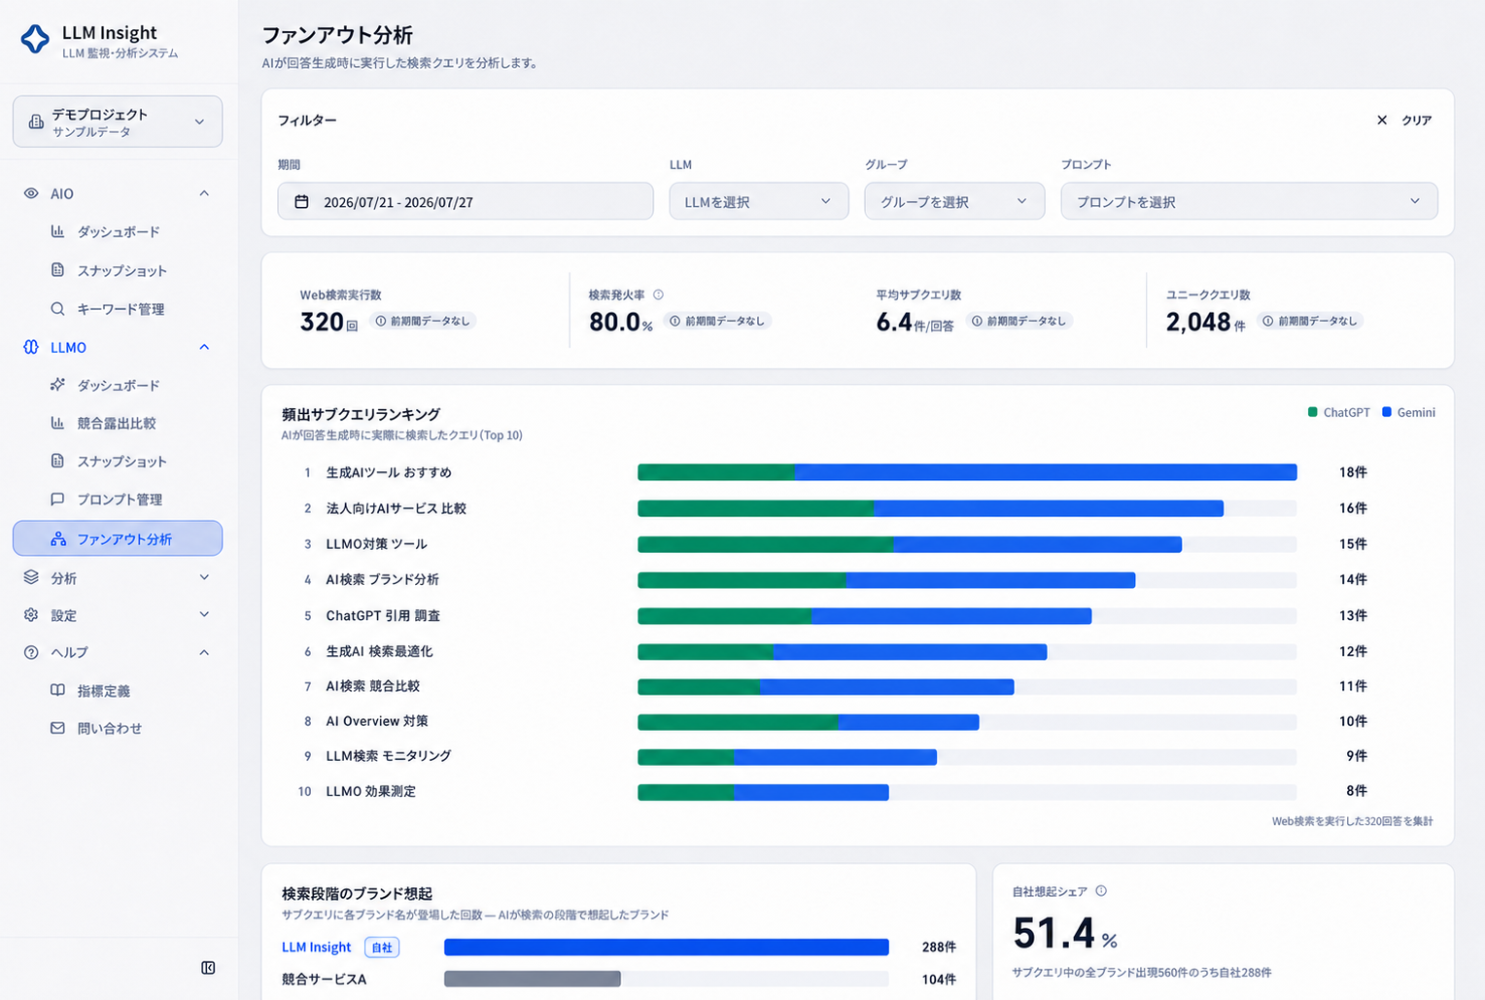
Task: Open the デモプロジェクト project selector
Action: coord(118,121)
